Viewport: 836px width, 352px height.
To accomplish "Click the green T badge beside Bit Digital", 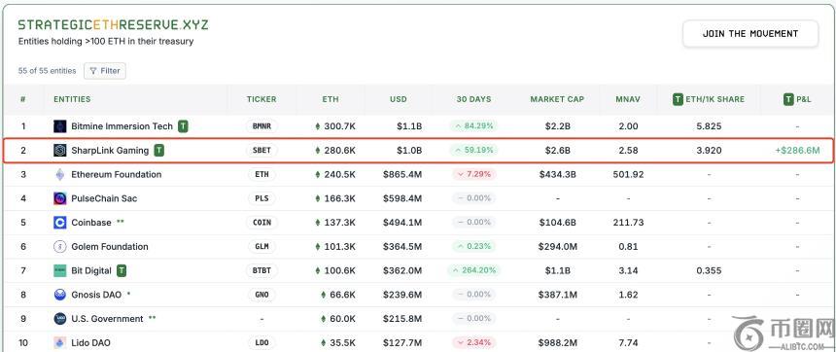I will 122,270.
